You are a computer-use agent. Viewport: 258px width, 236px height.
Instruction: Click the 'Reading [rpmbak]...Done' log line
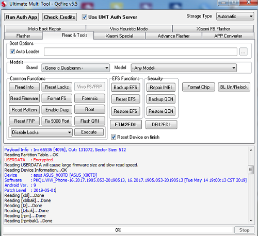tap(28, 221)
